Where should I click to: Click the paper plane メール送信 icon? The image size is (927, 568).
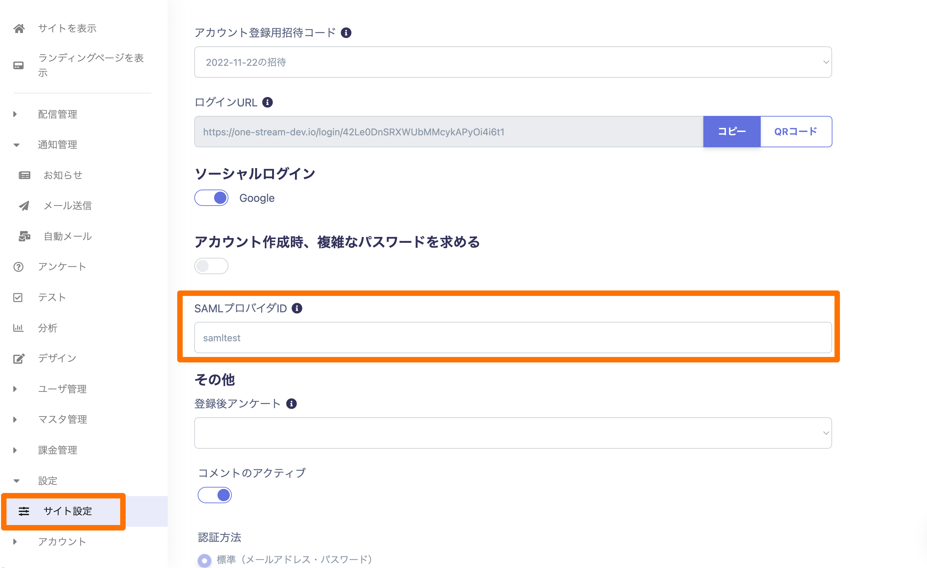(24, 206)
